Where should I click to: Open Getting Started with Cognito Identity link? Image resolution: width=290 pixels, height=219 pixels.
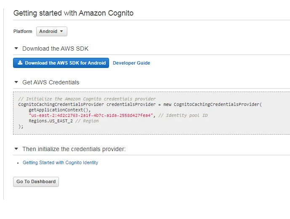60,162
